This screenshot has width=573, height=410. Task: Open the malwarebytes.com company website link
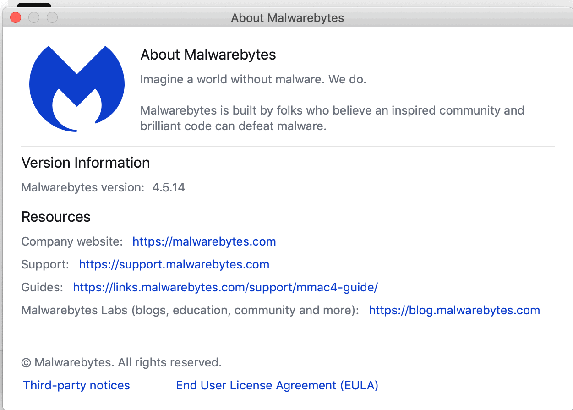coord(204,241)
